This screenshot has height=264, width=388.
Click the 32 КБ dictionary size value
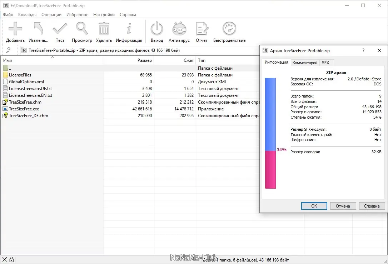376,152
